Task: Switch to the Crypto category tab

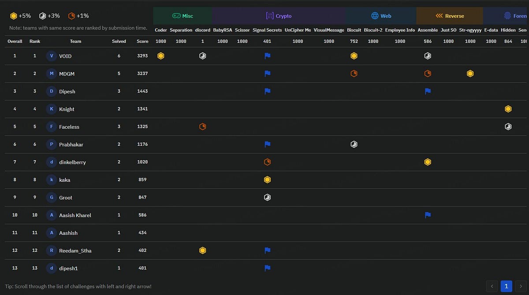Action: point(279,15)
